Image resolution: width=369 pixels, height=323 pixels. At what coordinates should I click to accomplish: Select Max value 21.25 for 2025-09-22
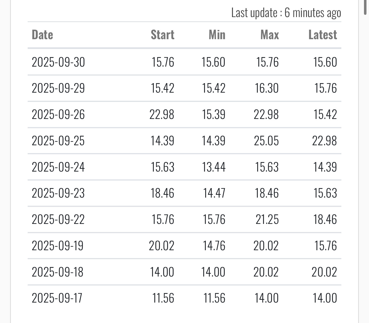click(x=267, y=219)
